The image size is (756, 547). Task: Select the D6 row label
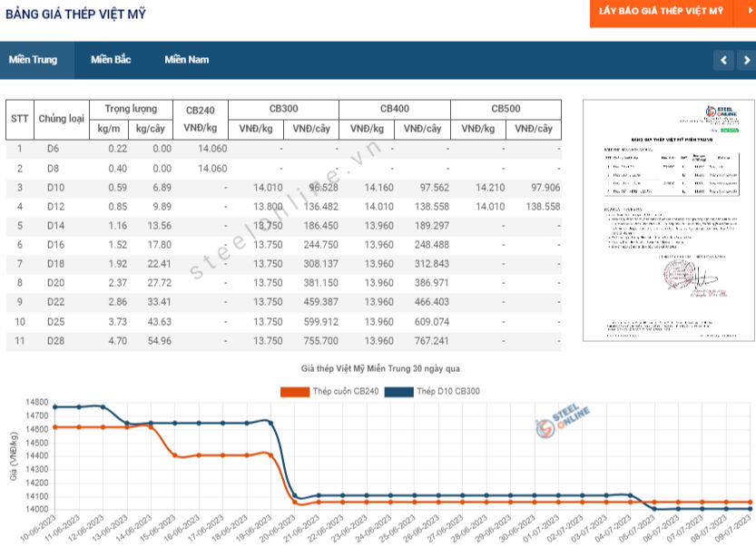tap(53, 149)
